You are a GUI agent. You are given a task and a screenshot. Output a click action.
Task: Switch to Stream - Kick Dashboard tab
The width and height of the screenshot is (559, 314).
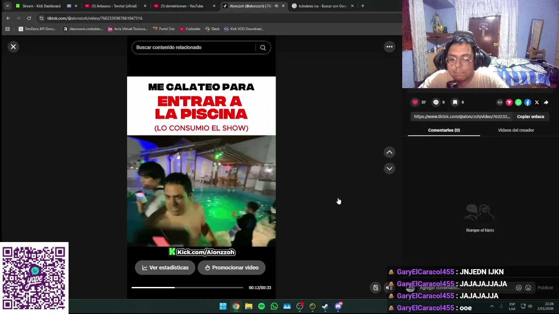pyautogui.click(x=41, y=6)
